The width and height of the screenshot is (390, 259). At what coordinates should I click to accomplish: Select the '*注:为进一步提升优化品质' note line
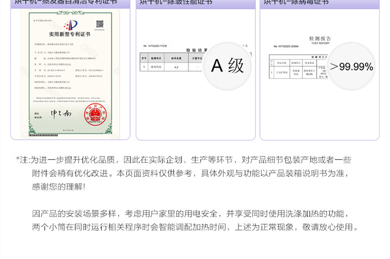coord(184,160)
